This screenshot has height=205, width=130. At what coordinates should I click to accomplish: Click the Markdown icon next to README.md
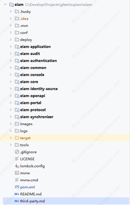17,194
